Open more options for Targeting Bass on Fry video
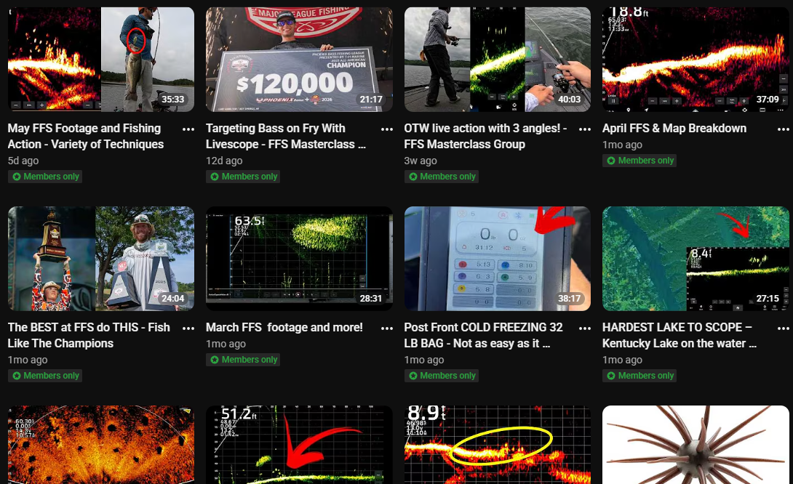 [387, 129]
